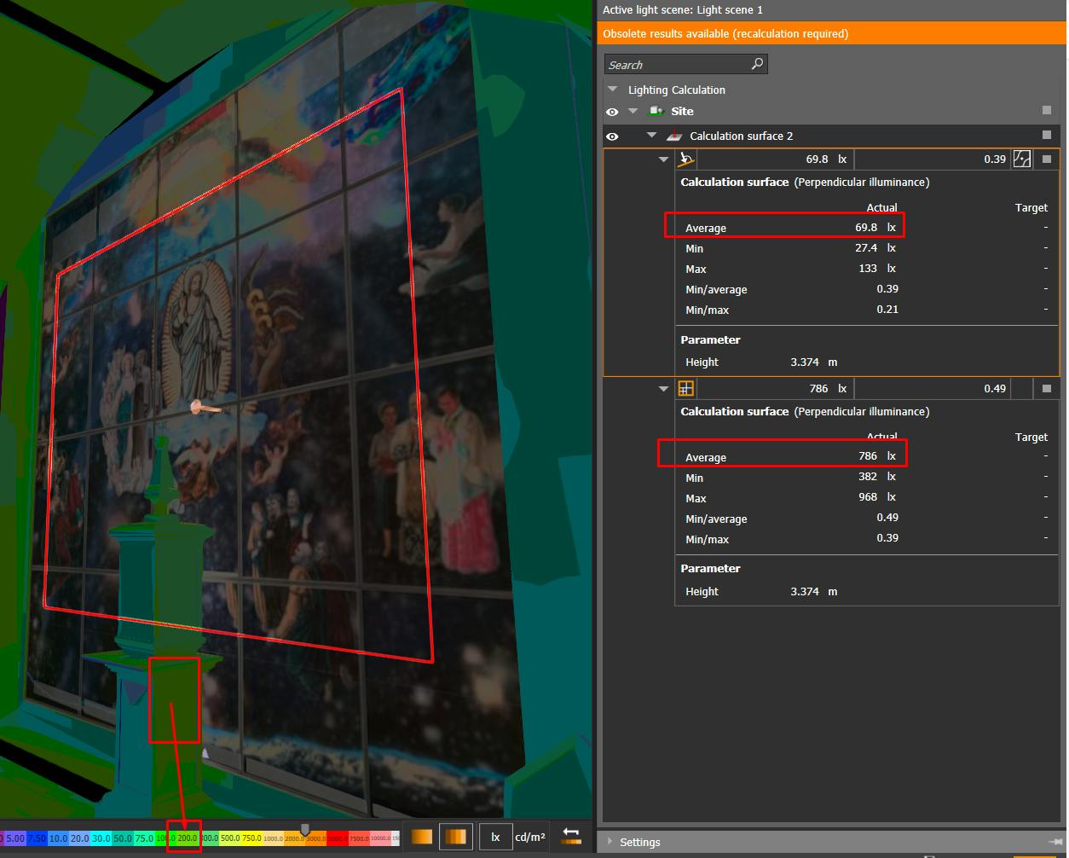Click the 7.50 color scale swatch

coord(37,838)
